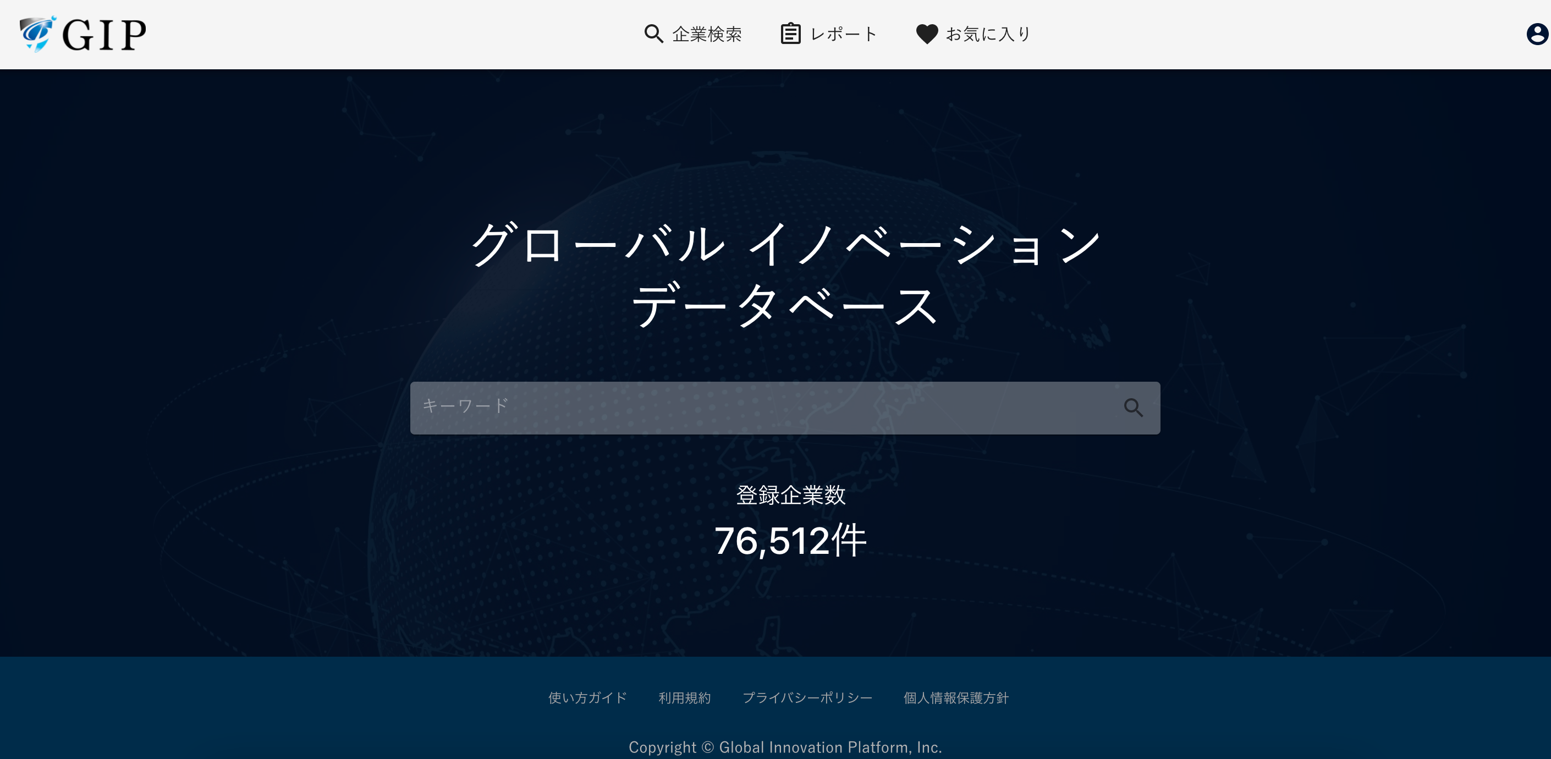This screenshot has width=1551, height=759.
Task: Click the 76,512件 company count
Action: [x=790, y=540]
